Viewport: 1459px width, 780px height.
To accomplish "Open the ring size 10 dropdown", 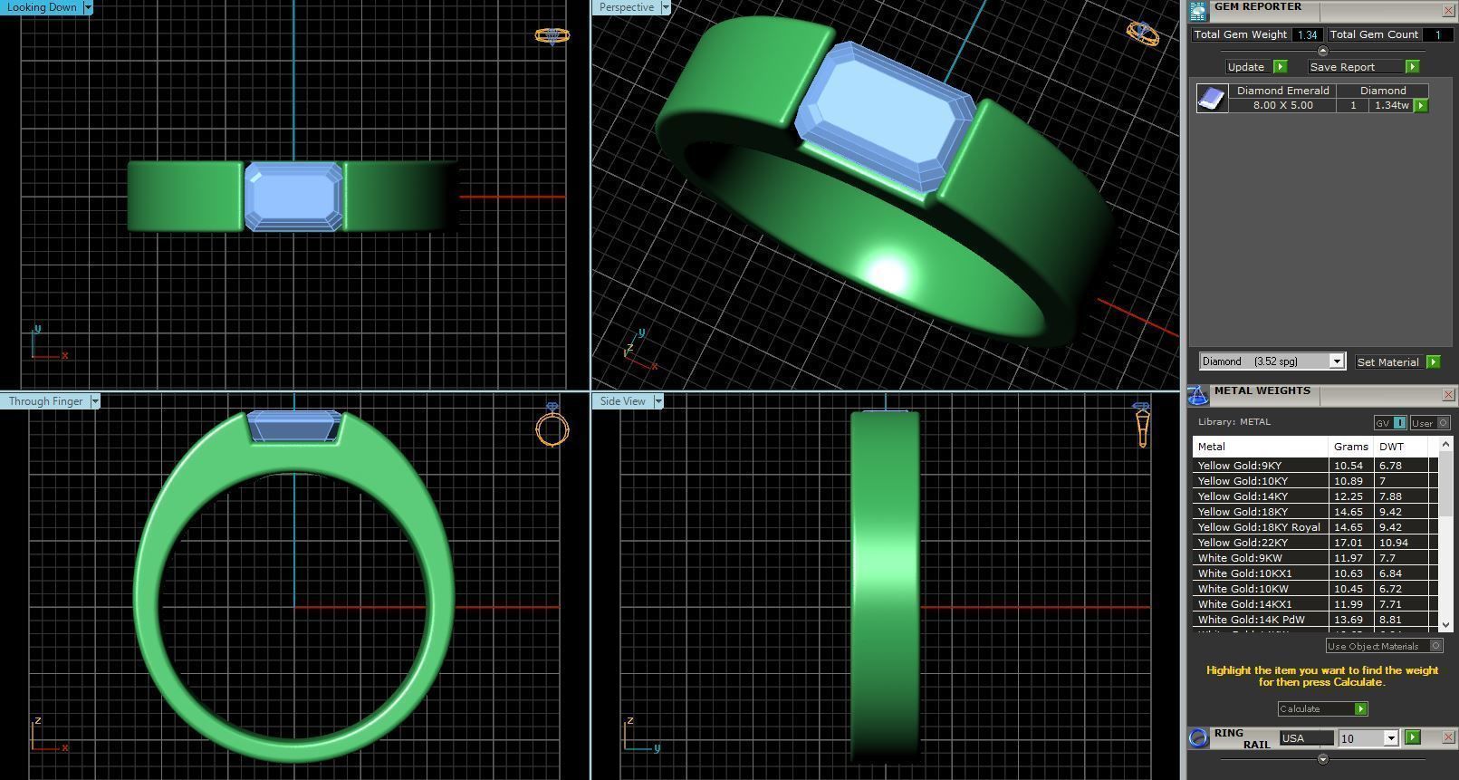I will (x=1391, y=738).
